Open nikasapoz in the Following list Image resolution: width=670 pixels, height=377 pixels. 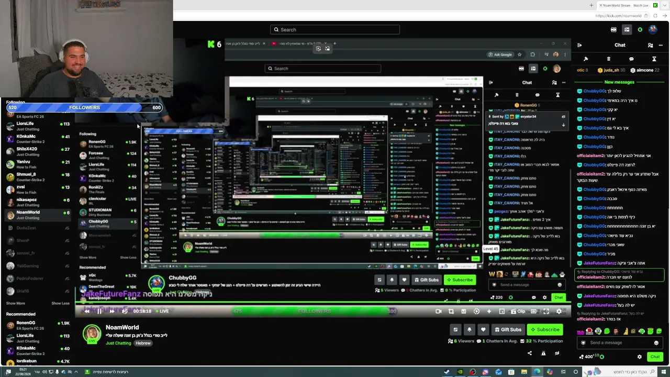tap(38, 202)
